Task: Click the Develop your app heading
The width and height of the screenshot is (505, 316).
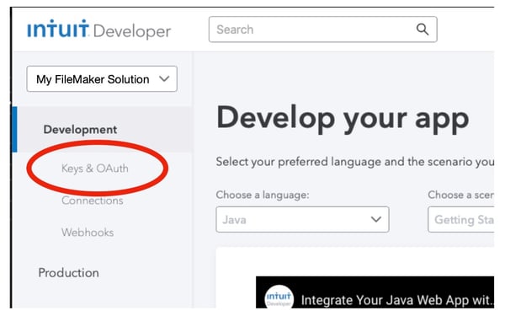Action: click(343, 119)
